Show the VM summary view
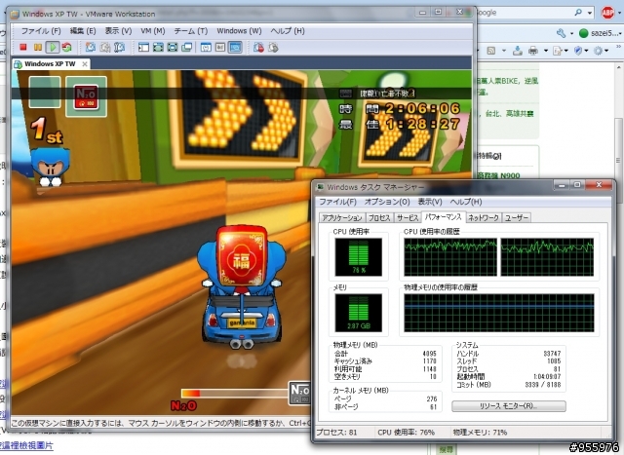 [x=206, y=48]
